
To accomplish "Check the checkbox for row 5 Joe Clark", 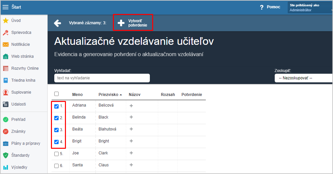I will coord(57,154).
